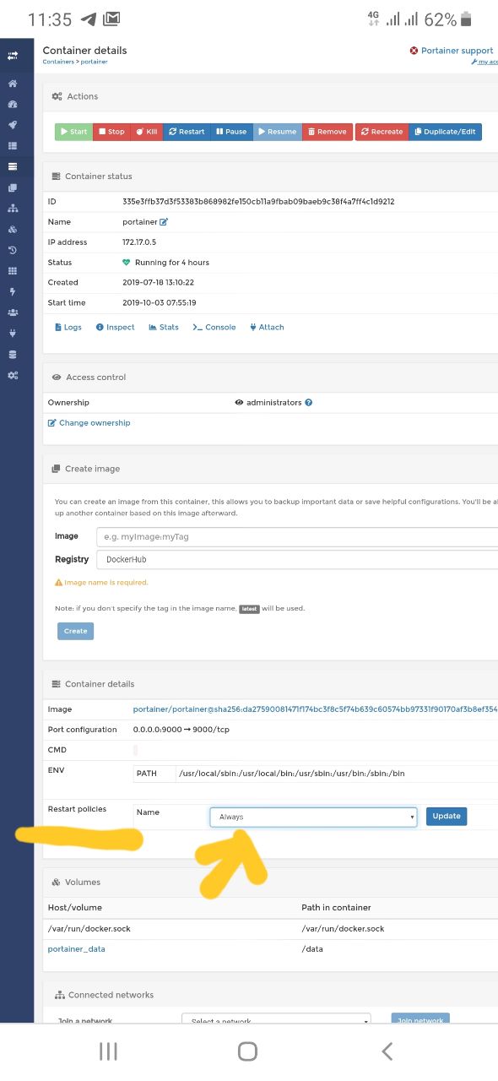Open Containers icon in the sidebar
Viewport: 498px width, 1081px height.
click(x=13, y=166)
